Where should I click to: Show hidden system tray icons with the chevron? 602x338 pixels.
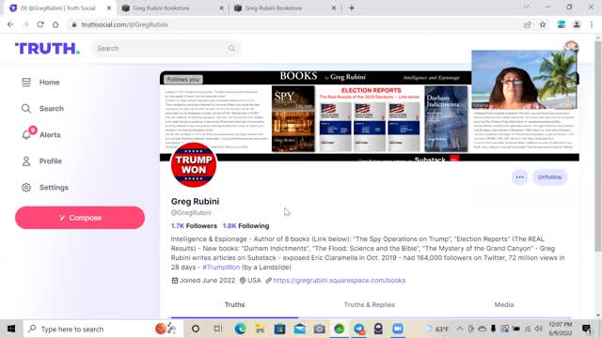(460, 329)
